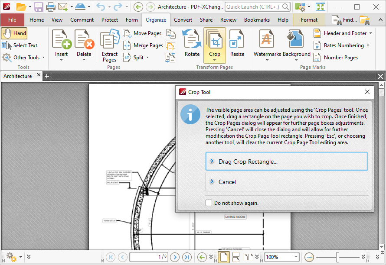Switch to the Format tab
Screen dimensions: 386x265
click(x=309, y=20)
